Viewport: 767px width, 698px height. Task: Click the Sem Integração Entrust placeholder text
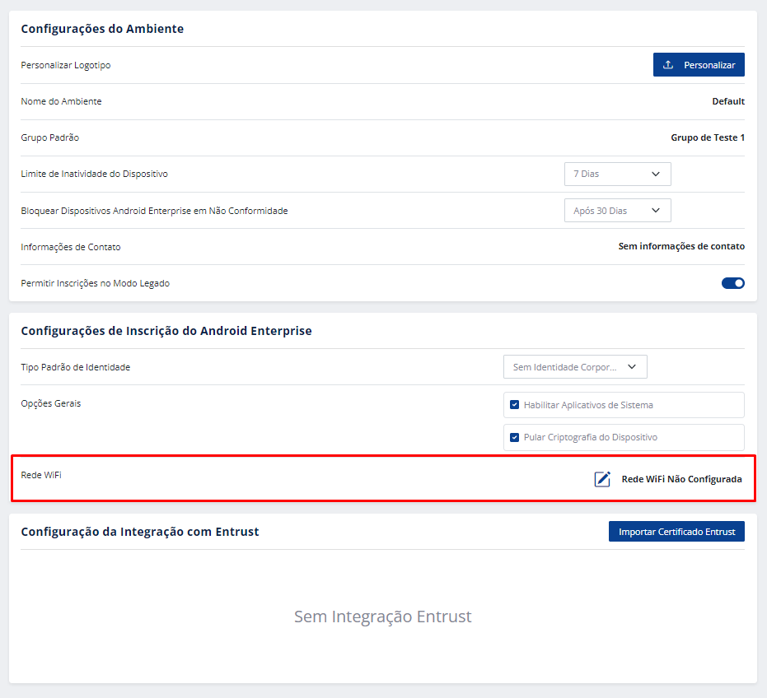click(383, 617)
